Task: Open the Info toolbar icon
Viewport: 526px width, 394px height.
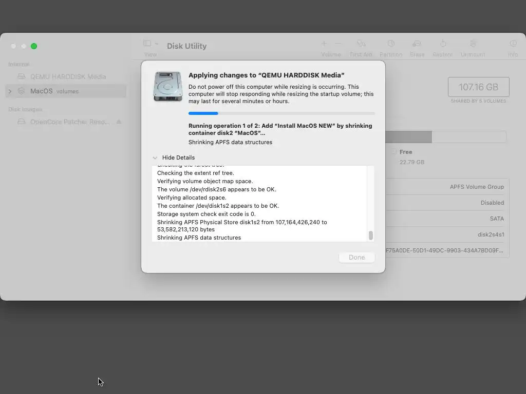Action: (513, 44)
